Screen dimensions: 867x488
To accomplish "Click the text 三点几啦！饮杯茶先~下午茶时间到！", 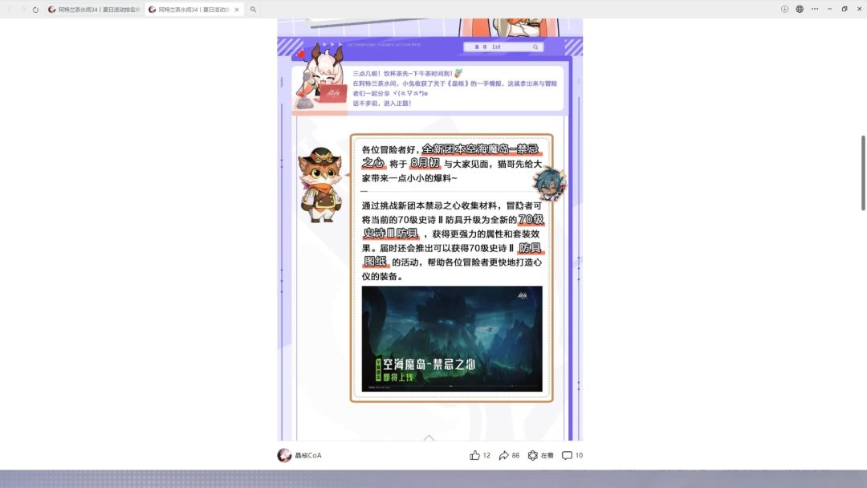I will tap(402, 73).
